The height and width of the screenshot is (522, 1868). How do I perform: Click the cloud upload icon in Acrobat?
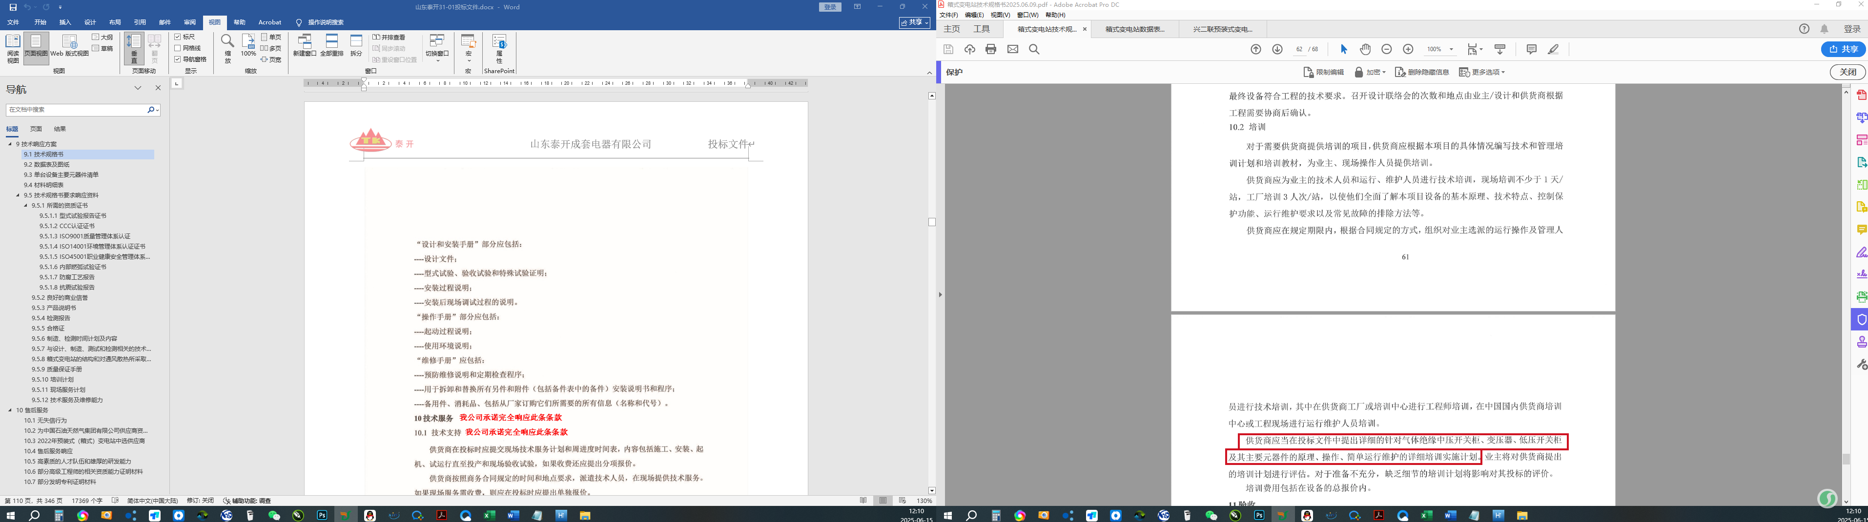tap(969, 49)
